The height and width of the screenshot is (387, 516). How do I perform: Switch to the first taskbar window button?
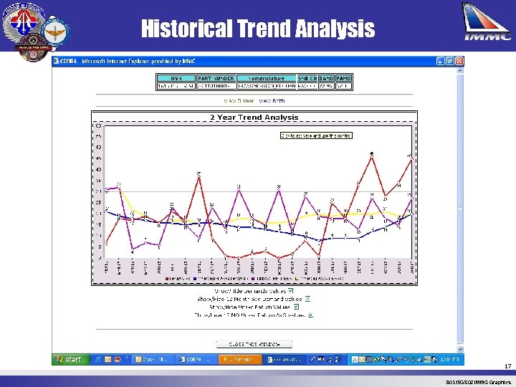point(153,359)
